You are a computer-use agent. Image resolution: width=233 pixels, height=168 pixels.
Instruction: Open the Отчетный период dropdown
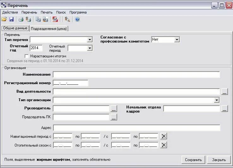90,48
